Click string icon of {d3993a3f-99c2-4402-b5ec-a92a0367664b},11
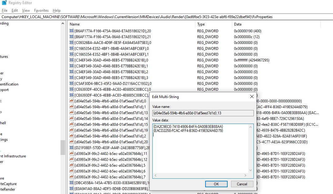The width and height of the screenshot is (333, 194). pyautogui.click(x=72, y=154)
